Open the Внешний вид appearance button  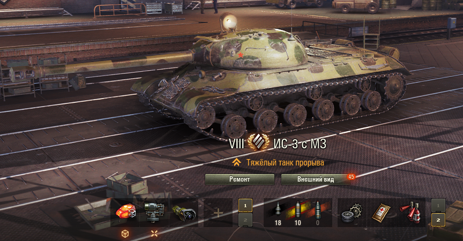(x=316, y=179)
